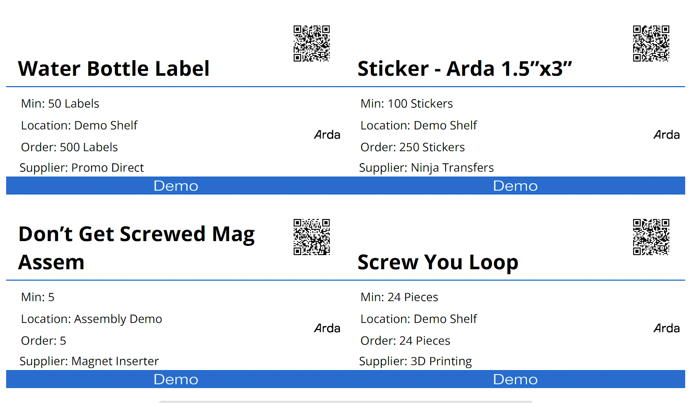694x403 pixels.
Task: Click the Demo bar under Water Bottle Label
Action: point(176,186)
